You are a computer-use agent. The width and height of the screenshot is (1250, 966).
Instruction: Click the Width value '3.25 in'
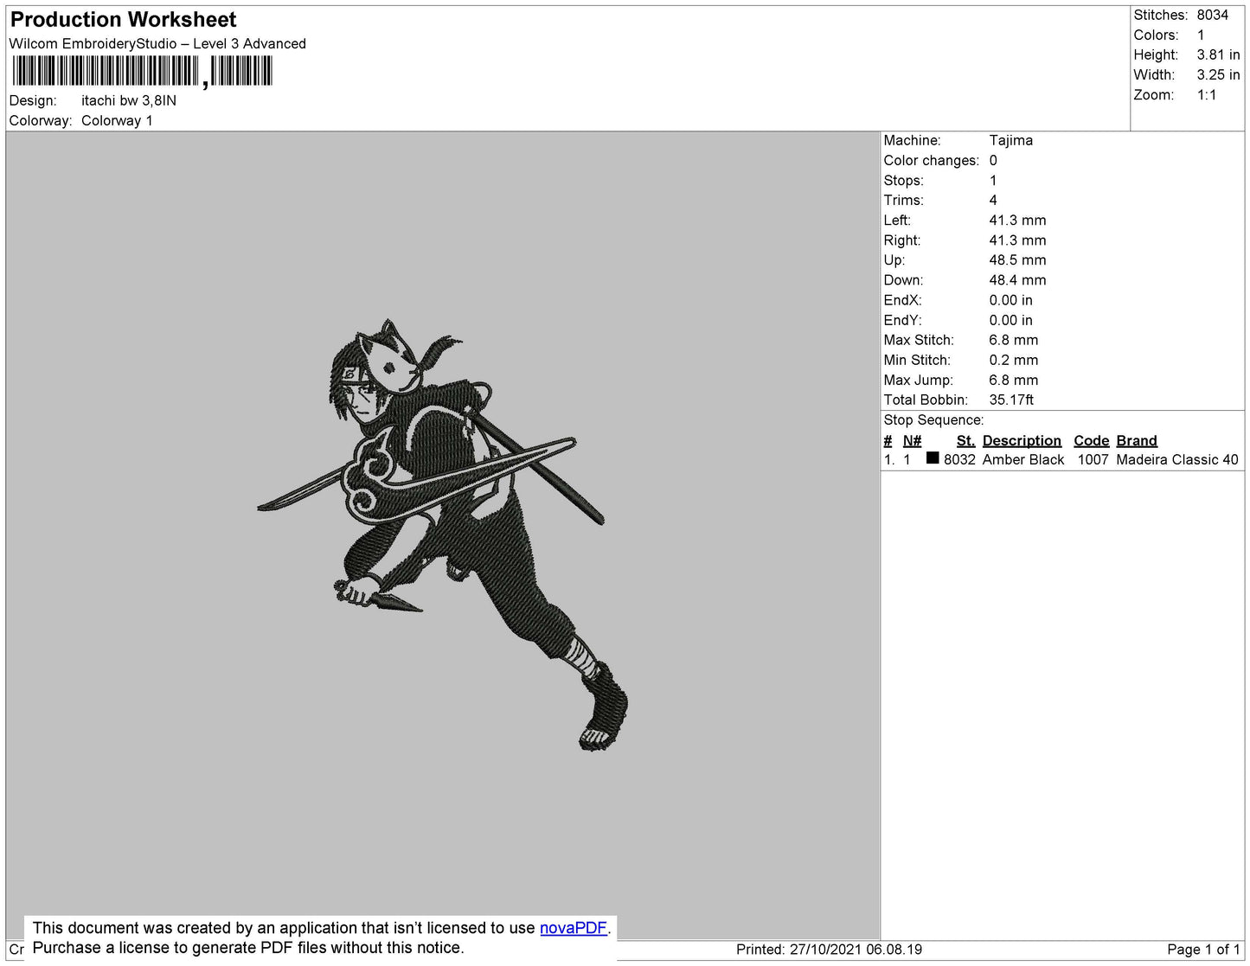pos(1218,75)
